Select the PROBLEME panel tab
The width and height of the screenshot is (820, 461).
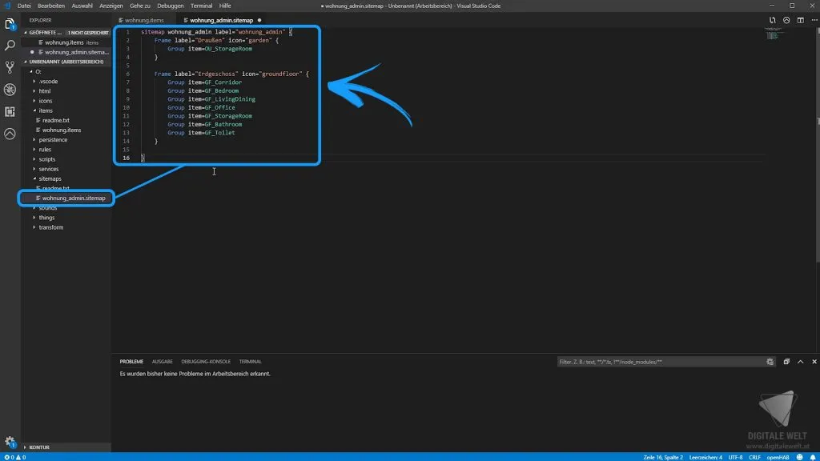click(131, 362)
